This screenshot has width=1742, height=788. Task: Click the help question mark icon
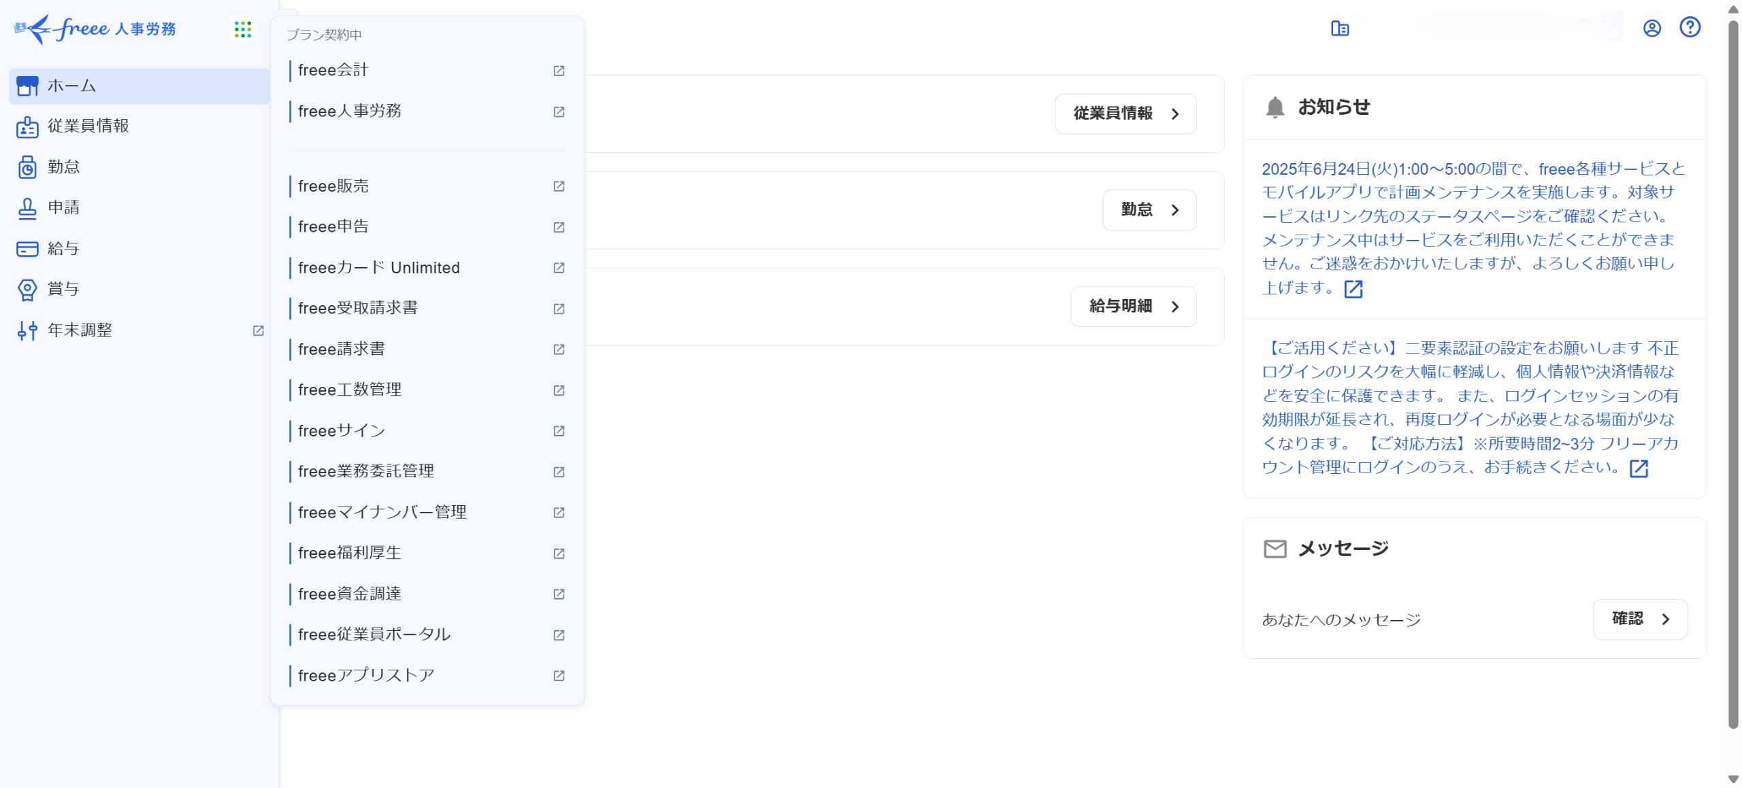tap(1690, 28)
